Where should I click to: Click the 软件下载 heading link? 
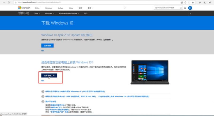tap(24, 13)
